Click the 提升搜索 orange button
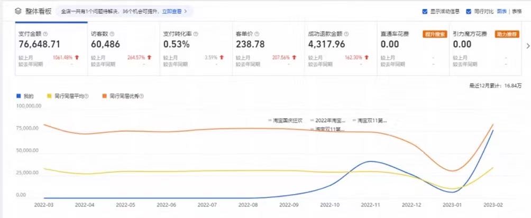This screenshot has width=531, height=218. point(433,34)
